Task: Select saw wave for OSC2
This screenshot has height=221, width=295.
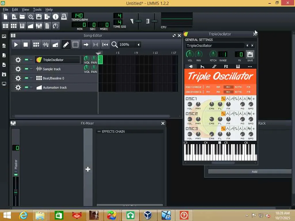Action: (232, 114)
